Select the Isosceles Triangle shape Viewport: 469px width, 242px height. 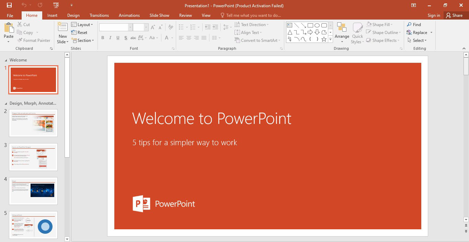tap(289, 32)
